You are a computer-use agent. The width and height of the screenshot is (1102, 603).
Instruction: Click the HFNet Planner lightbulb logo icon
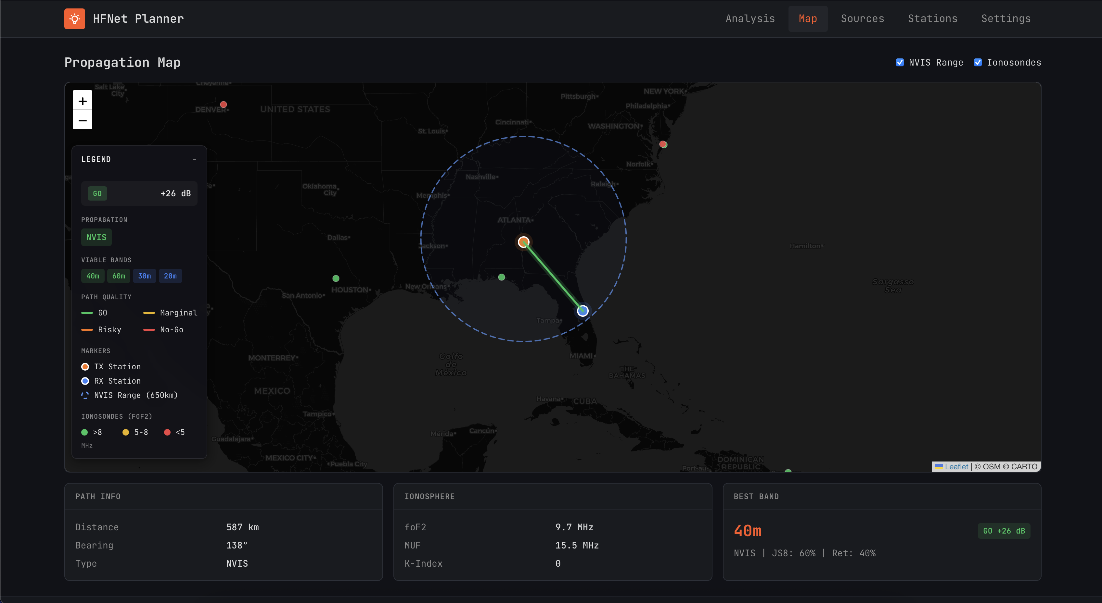click(74, 19)
